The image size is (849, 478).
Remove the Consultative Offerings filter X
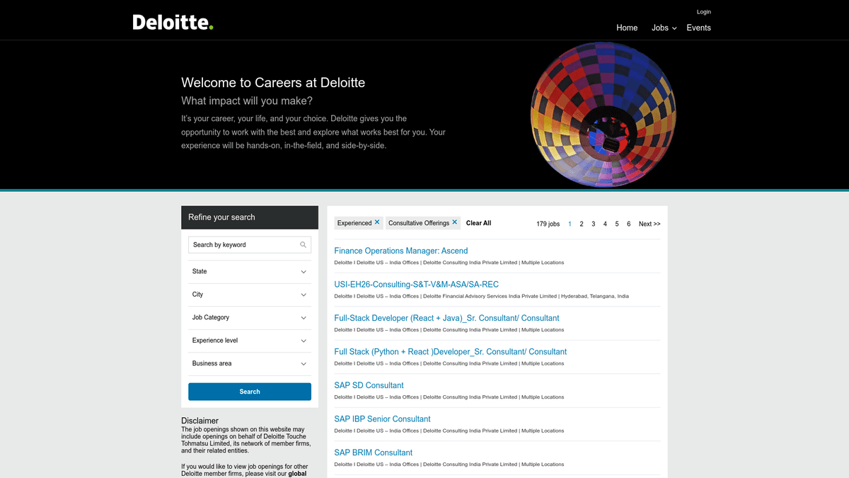click(x=455, y=222)
